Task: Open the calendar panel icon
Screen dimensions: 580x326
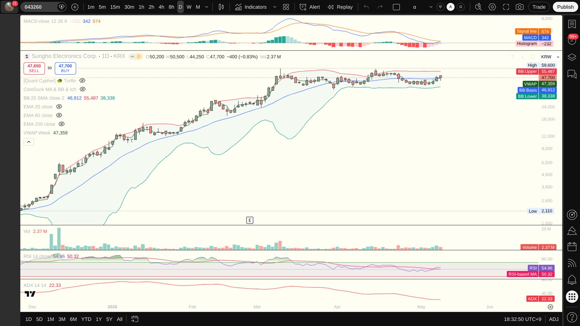Action: 572,247
